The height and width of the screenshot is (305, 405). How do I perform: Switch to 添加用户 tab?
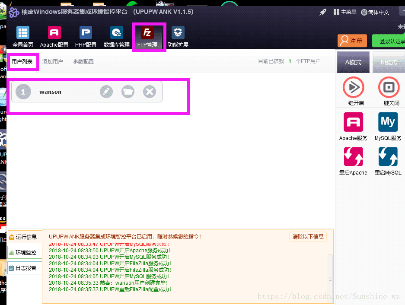click(52, 62)
